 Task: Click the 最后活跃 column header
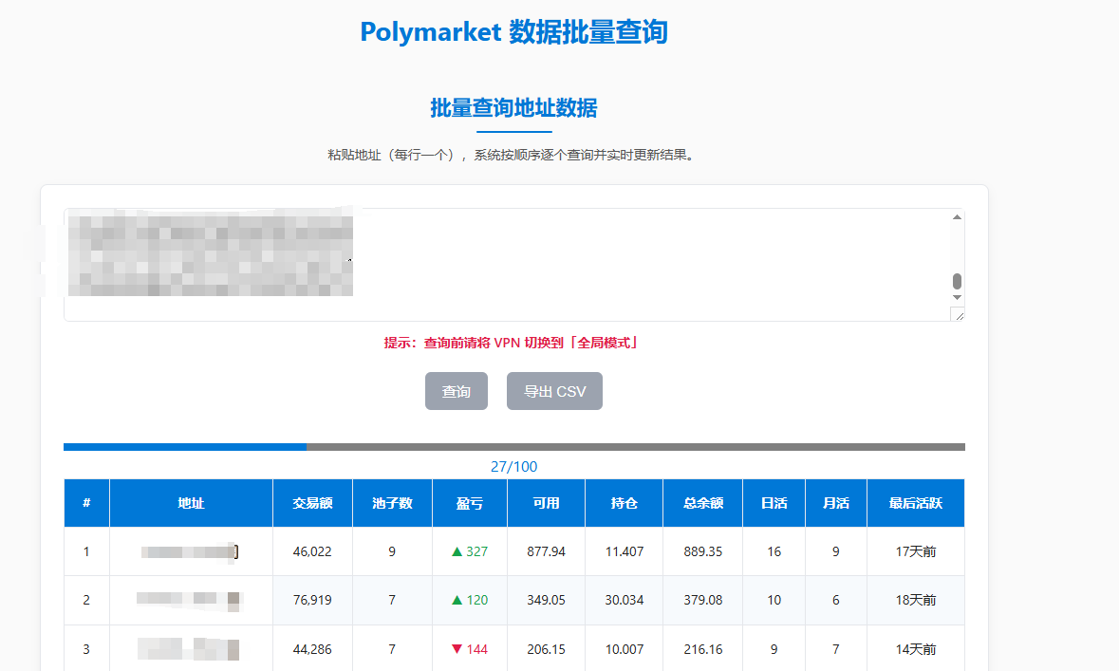916,503
